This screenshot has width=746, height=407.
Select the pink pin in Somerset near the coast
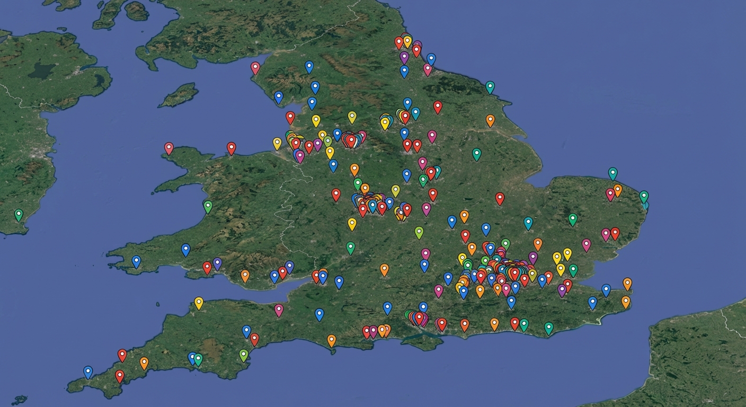tap(279, 309)
